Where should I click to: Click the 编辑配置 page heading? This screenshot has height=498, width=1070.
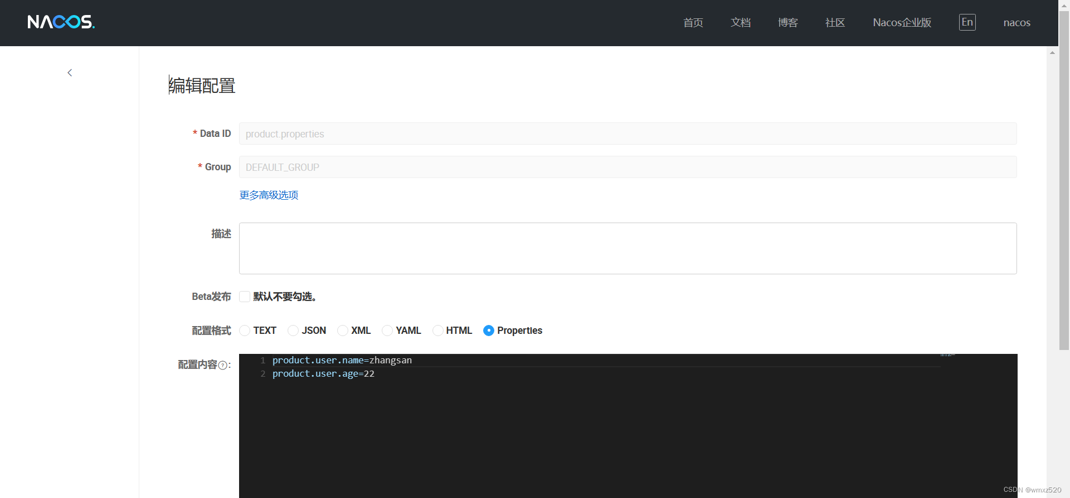202,86
